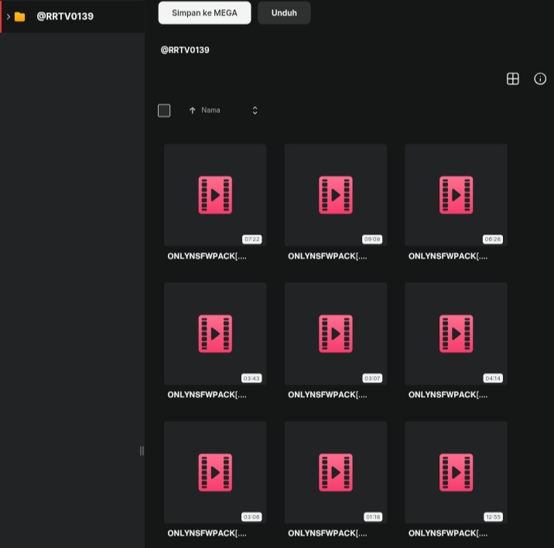The width and height of the screenshot is (554, 548).
Task: Switch the view using grid layout icon
Action: [x=513, y=78]
